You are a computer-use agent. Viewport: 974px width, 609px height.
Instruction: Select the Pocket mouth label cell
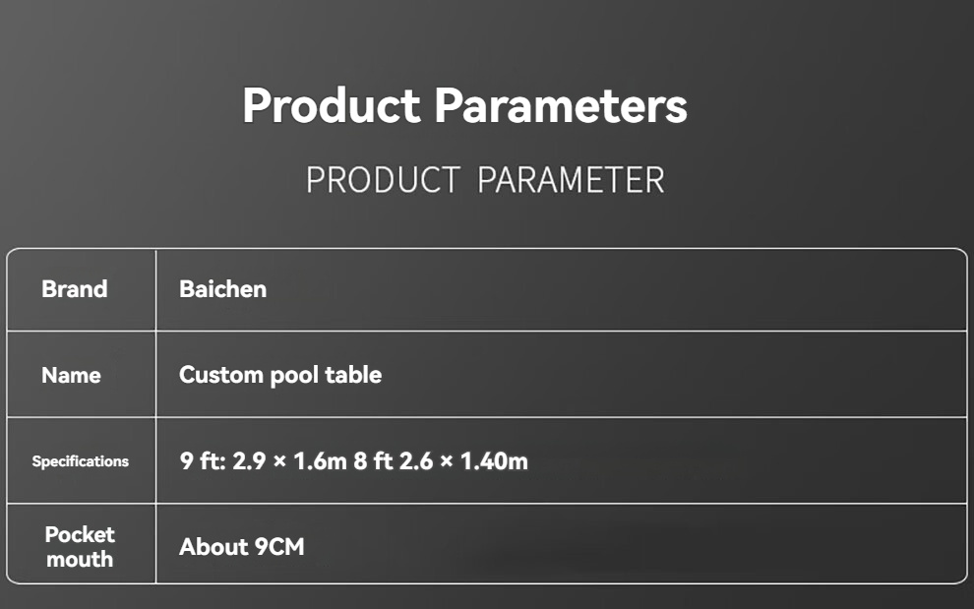[81, 544]
